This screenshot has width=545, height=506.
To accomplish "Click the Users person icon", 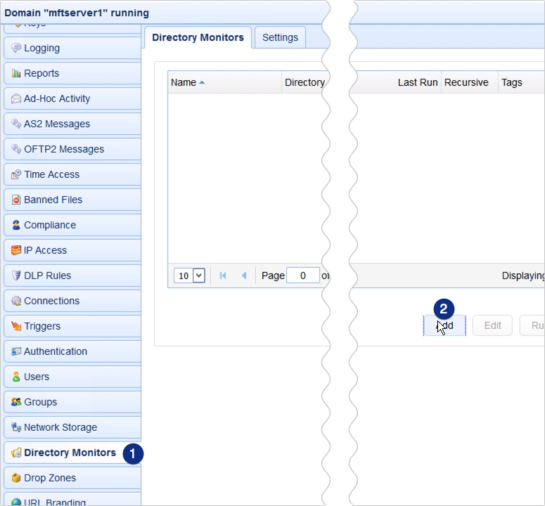I will [x=16, y=377].
